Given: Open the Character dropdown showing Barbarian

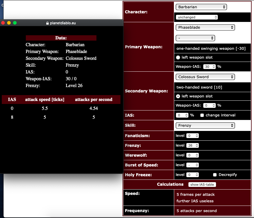Looking at the screenshot, I should (x=201, y=7).
